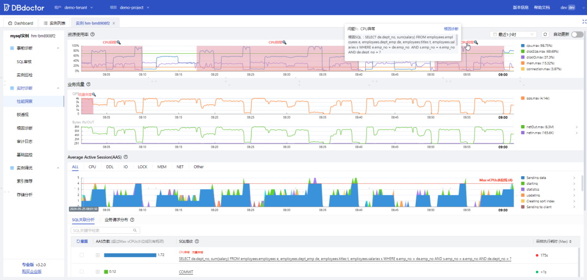587x280 pixels.
Task: Open help icon beside Average Active Session(AAS)
Action: click(126, 157)
